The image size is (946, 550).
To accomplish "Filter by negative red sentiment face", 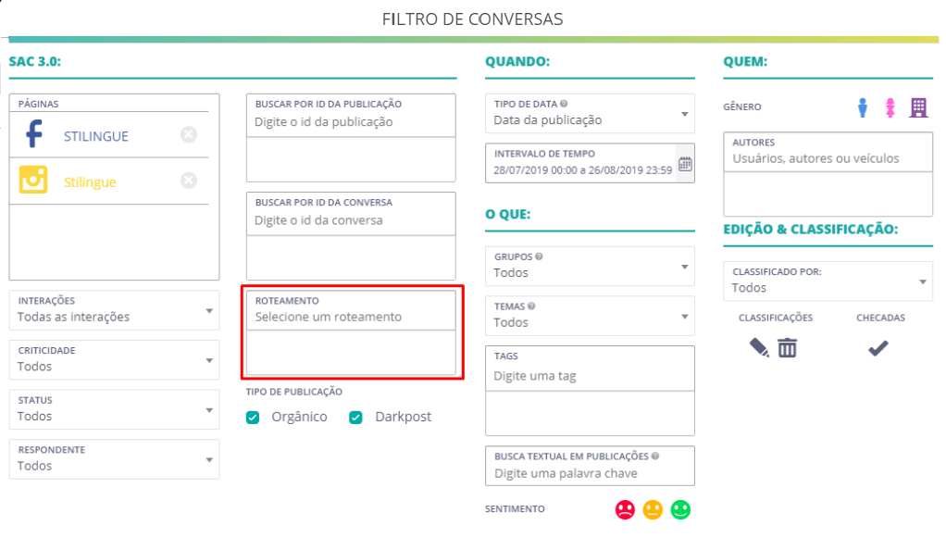I will coord(625,509).
